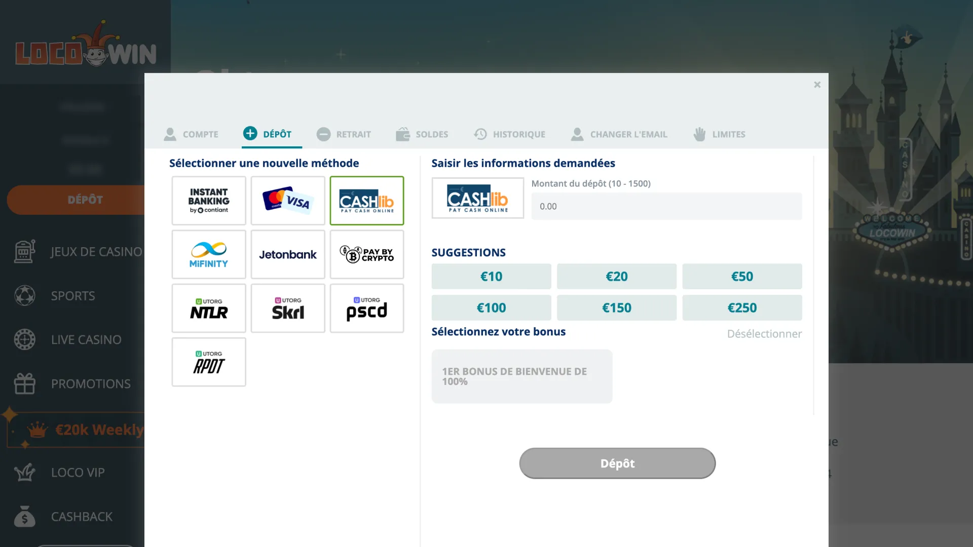Select the UTORG pscd payment tile
973x547 pixels.
(366, 308)
